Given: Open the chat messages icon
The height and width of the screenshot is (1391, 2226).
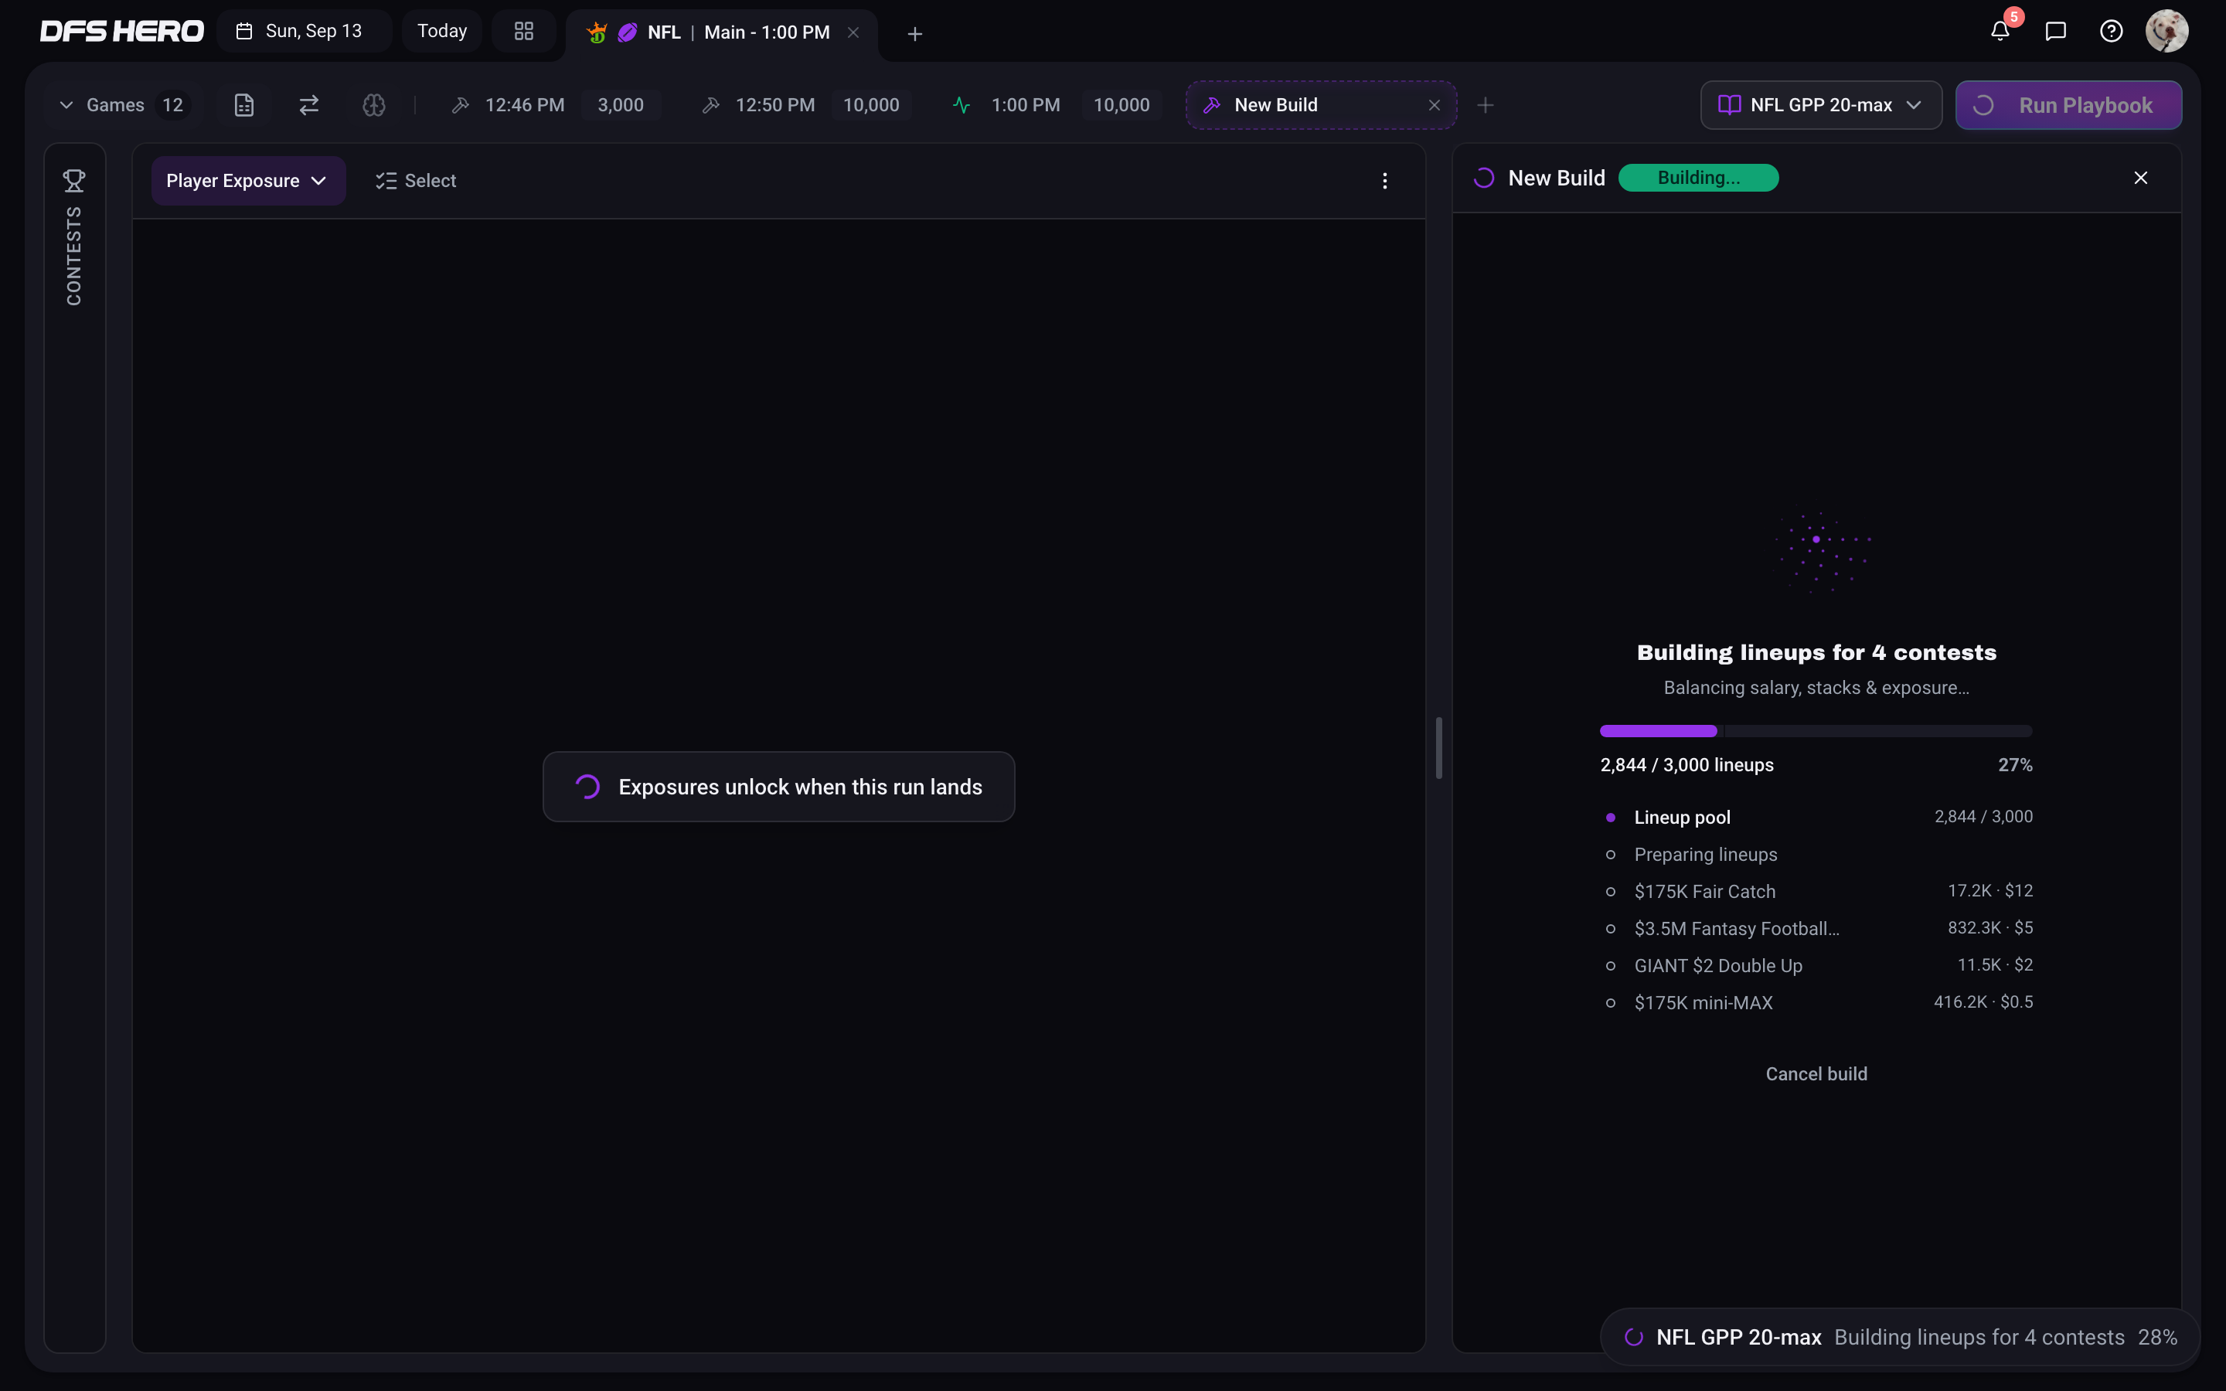Looking at the screenshot, I should 2056,31.
